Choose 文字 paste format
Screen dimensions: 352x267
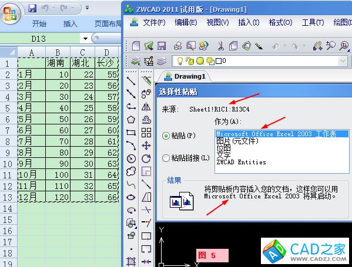(x=223, y=155)
